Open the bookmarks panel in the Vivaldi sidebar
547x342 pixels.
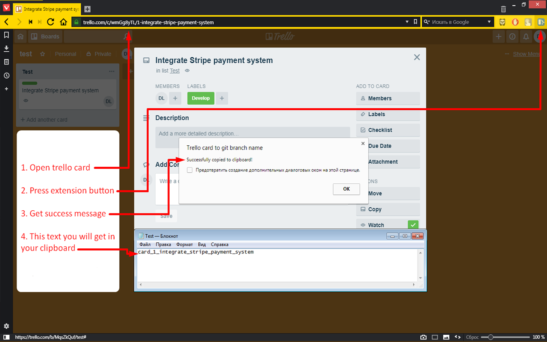(x=6, y=35)
